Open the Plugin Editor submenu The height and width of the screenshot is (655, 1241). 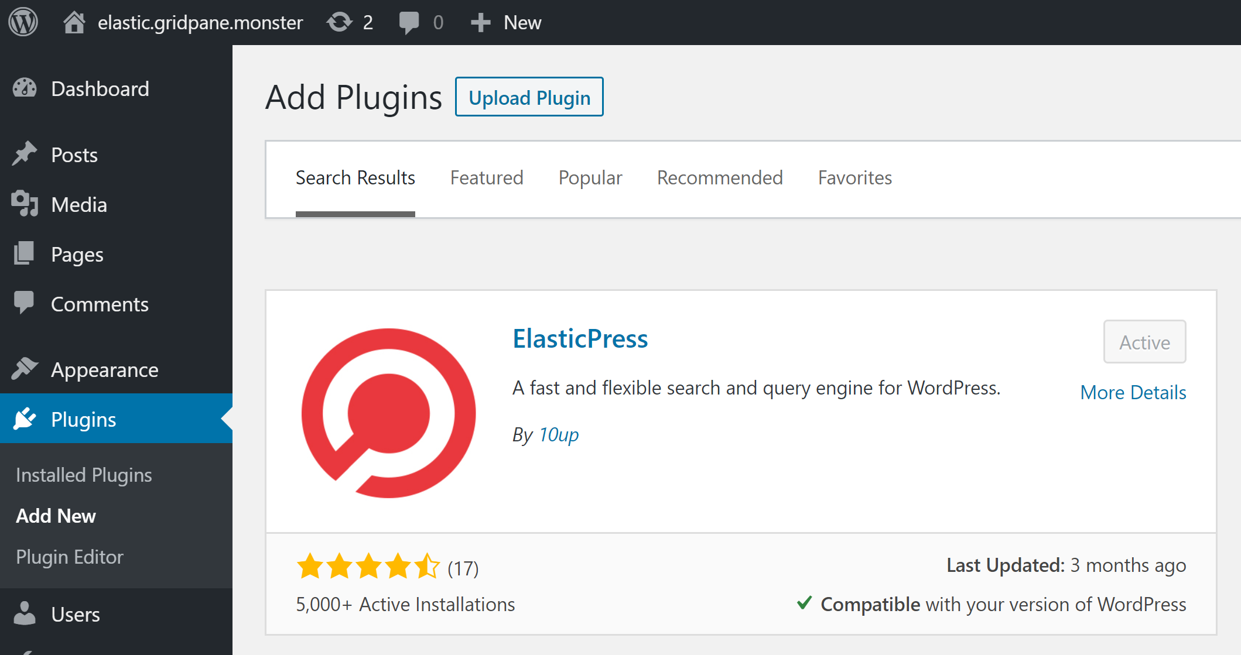tap(70, 557)
